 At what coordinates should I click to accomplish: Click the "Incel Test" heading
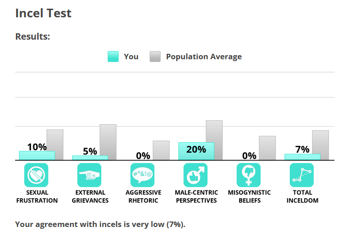coord(43,13)
